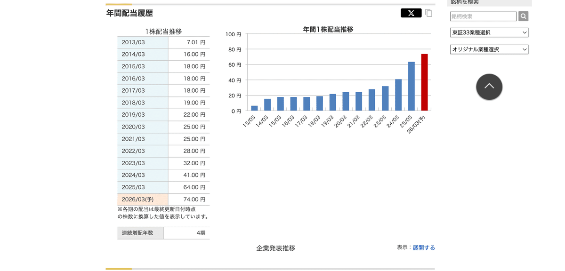Click the 2025/03 row showing 64.00 円
This screenshot has width=565, height=271.
(x=163, y=187)
